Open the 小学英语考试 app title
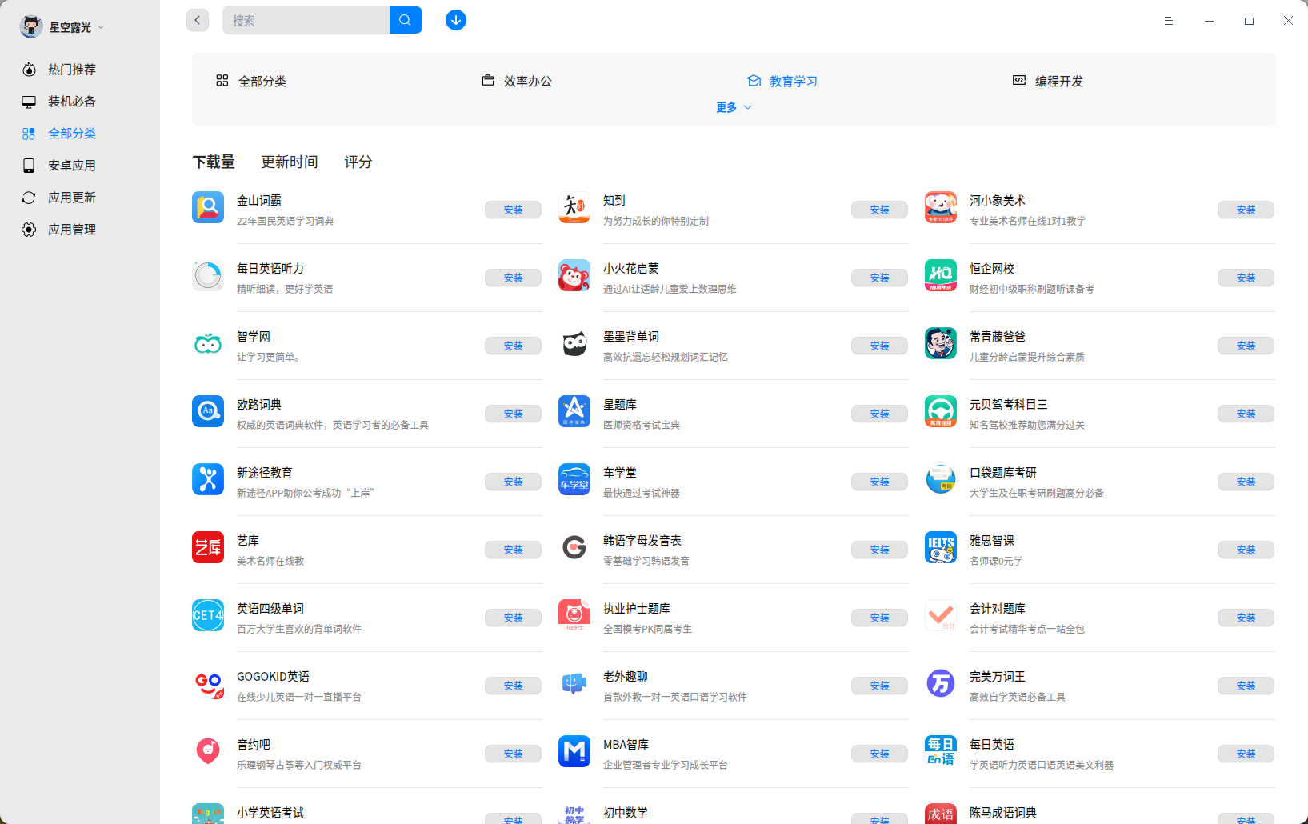The image size is (1308, 824). [x=270, y=813]
